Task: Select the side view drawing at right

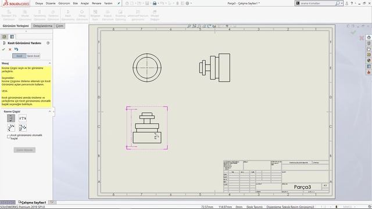Action: click(214, 67)
